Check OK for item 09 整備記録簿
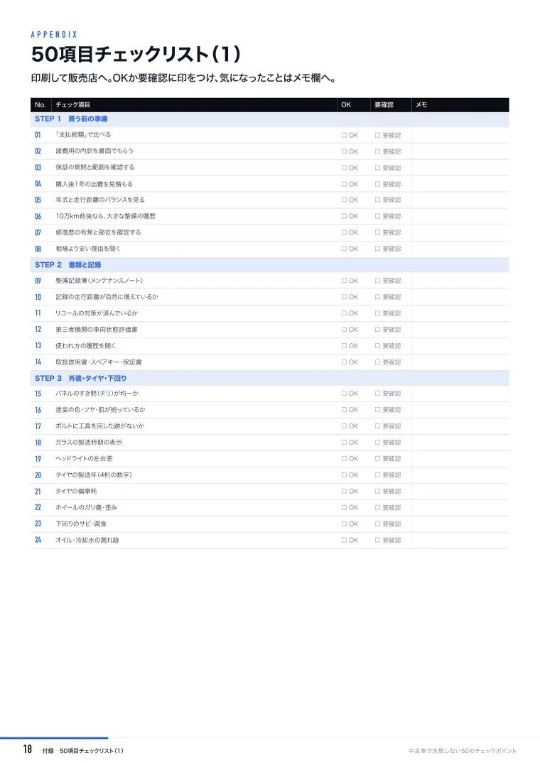Screen dimensions: 540x763 [x=344, y=281]
